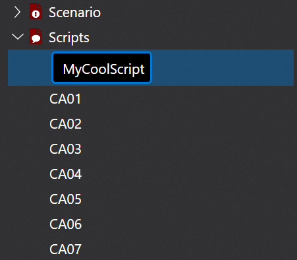
Task: Click the blank row area right of Scripts
Action: (192, 38)
